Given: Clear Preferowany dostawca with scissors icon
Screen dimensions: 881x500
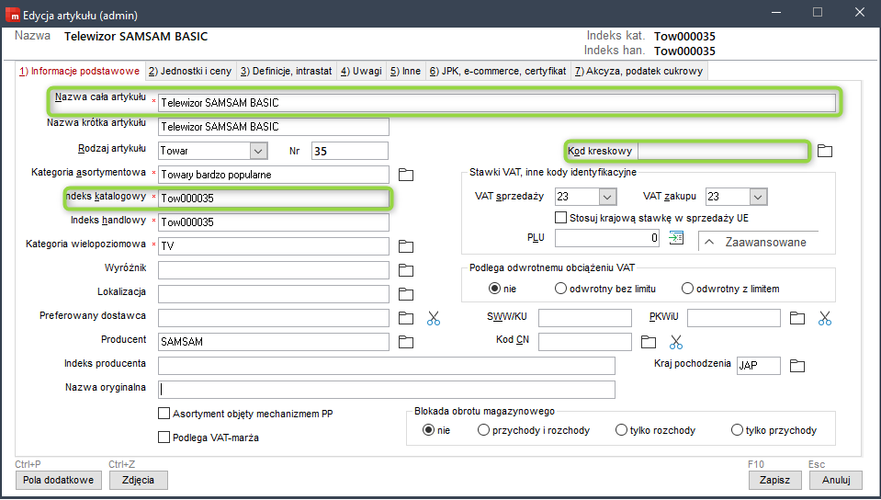Looking at the screenshot, I should (x=434, y=318).
